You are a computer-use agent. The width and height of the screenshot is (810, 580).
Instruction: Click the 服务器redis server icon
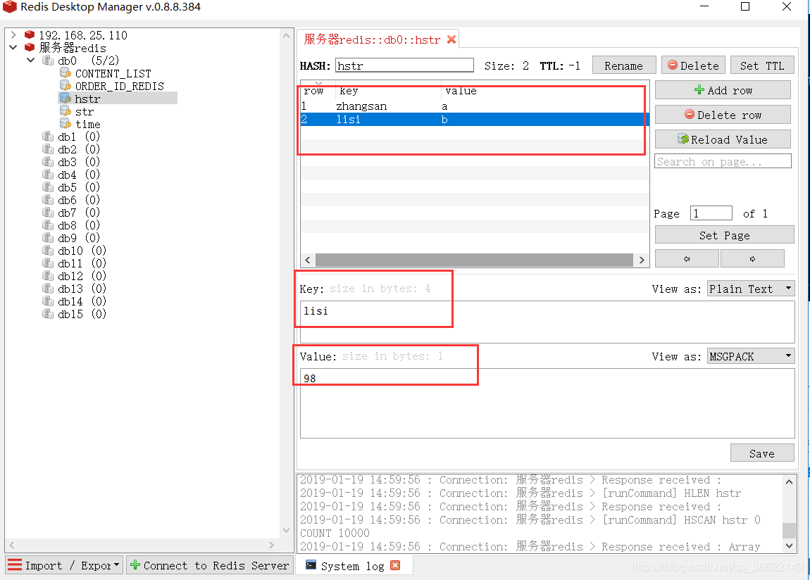click(x=30, y=47)
